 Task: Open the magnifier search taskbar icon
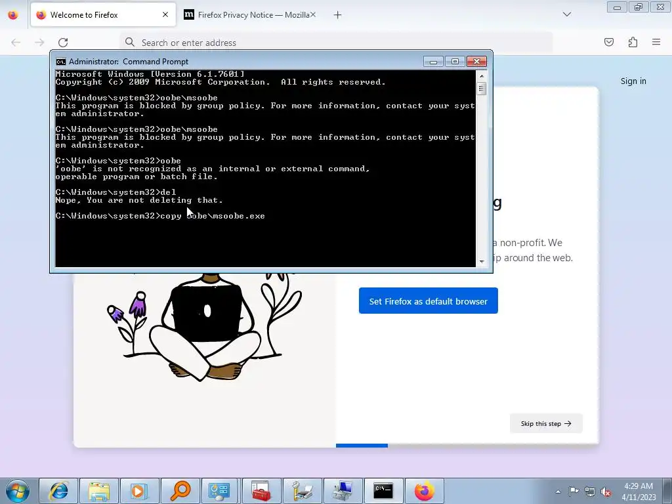pyautogui.click(x=180, y=491)
